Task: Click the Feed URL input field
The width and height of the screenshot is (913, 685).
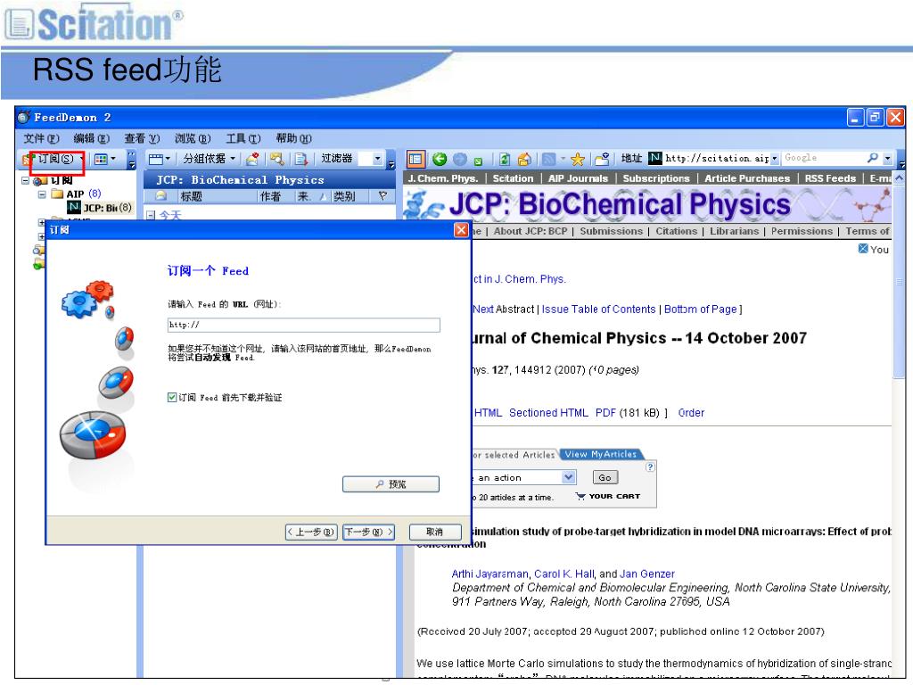Action: [x=303, y=325]
